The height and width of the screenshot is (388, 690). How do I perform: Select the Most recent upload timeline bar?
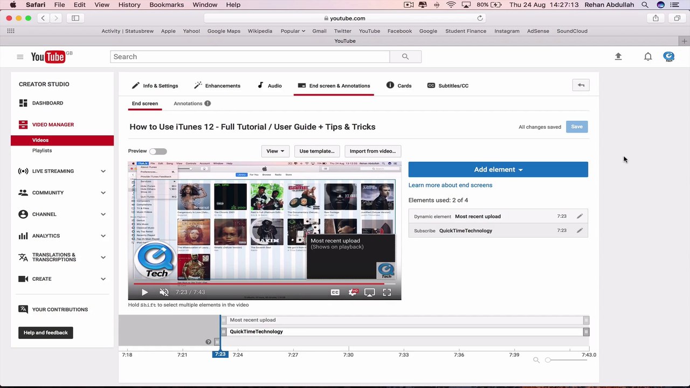coord(405,320)
